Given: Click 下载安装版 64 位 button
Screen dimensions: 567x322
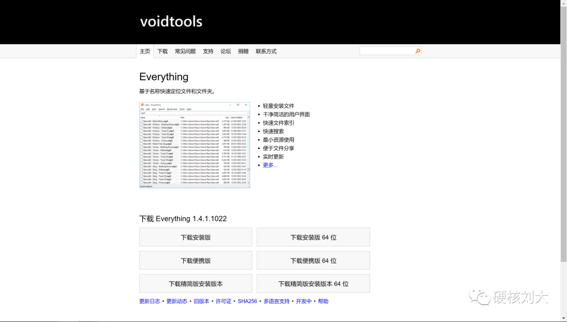Looking at the screenshot, I should pyautogui.click(x=313, y=237).
